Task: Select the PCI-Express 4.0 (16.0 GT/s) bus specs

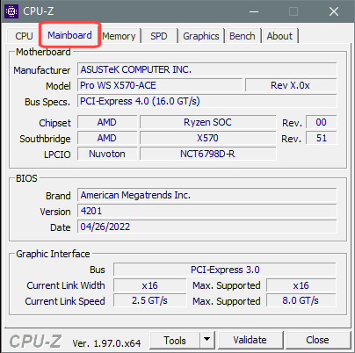Action: tap(207, 101)
